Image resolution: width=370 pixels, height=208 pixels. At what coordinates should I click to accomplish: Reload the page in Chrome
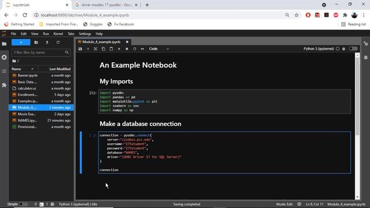pyautogui.click(x=25, y=15)
